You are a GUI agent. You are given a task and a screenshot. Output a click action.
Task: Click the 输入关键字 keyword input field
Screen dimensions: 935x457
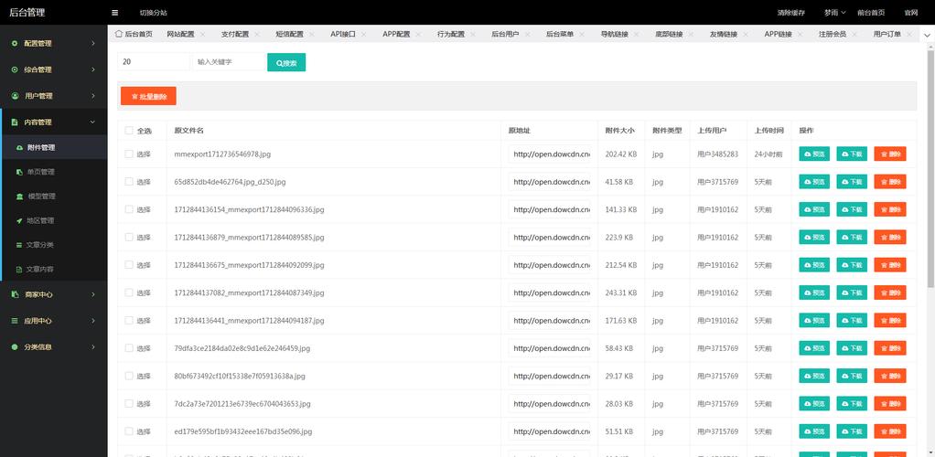tap(229, 61)
